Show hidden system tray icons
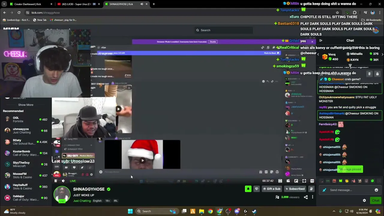Screen dimensions: 384x216 (x=334, y=211)
